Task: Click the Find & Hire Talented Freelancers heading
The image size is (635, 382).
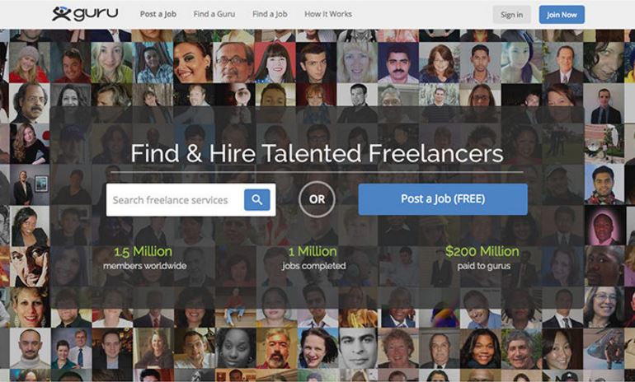Action: (317, 154)
